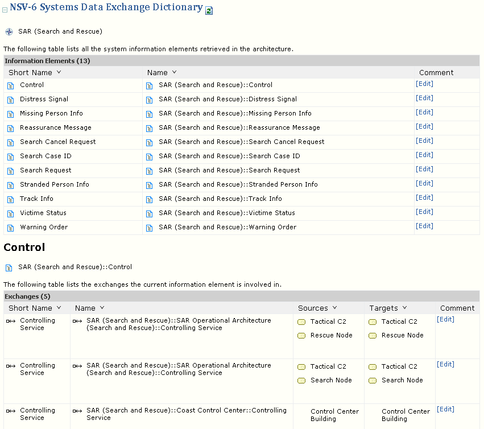Edit the comment for Search Case ID

tap(424, 155)
